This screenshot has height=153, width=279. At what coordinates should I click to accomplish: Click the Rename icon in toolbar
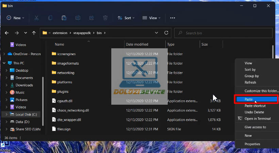coord(78,18)
